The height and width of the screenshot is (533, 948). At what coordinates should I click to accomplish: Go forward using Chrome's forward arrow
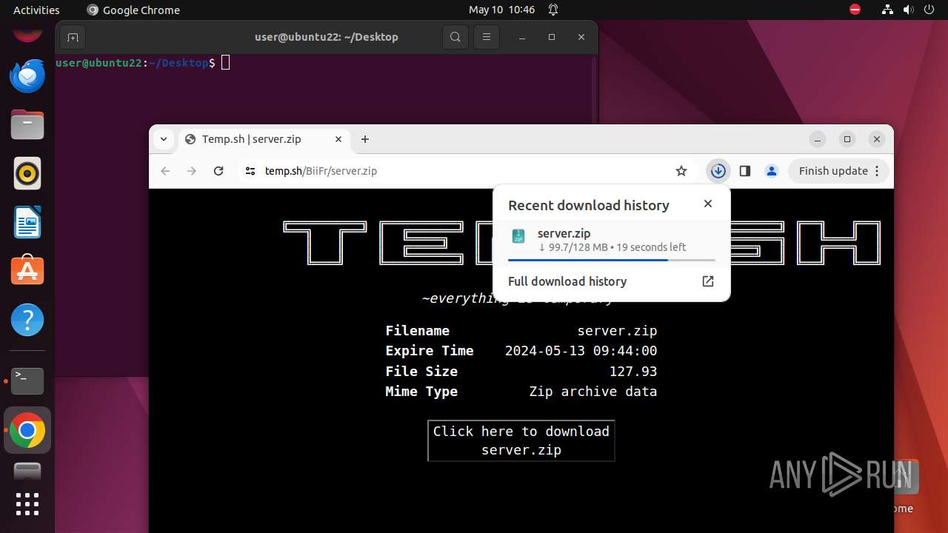coord(192,171)
